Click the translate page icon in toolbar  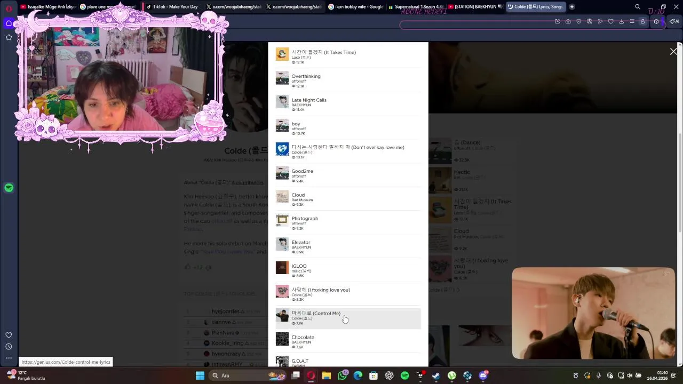tap(589, 21)
